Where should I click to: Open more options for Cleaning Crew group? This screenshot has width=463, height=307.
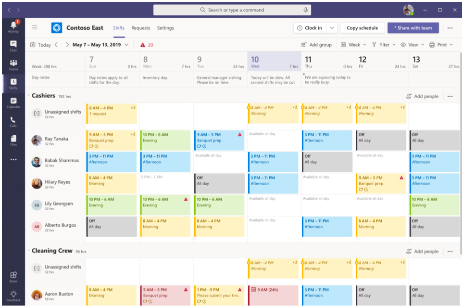450,252
